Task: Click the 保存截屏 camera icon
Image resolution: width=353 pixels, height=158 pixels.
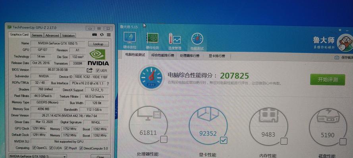Action: point(337,58)
